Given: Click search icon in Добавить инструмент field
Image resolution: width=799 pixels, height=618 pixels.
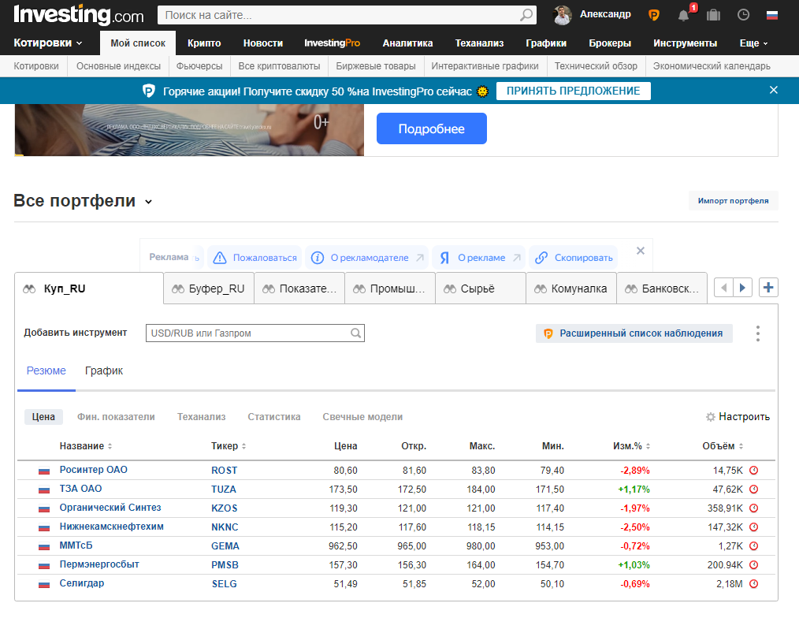Looking at the screenshot, I should [x=355, y=333].
